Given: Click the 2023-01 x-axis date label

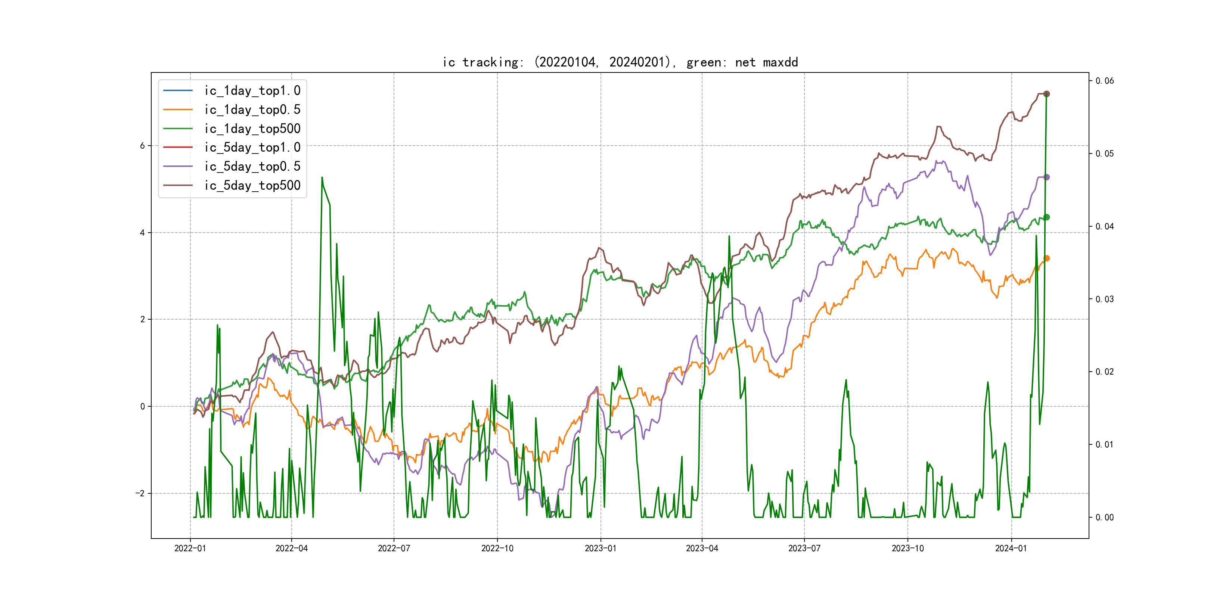Looking at the screenshot, I should pos(600,548).
